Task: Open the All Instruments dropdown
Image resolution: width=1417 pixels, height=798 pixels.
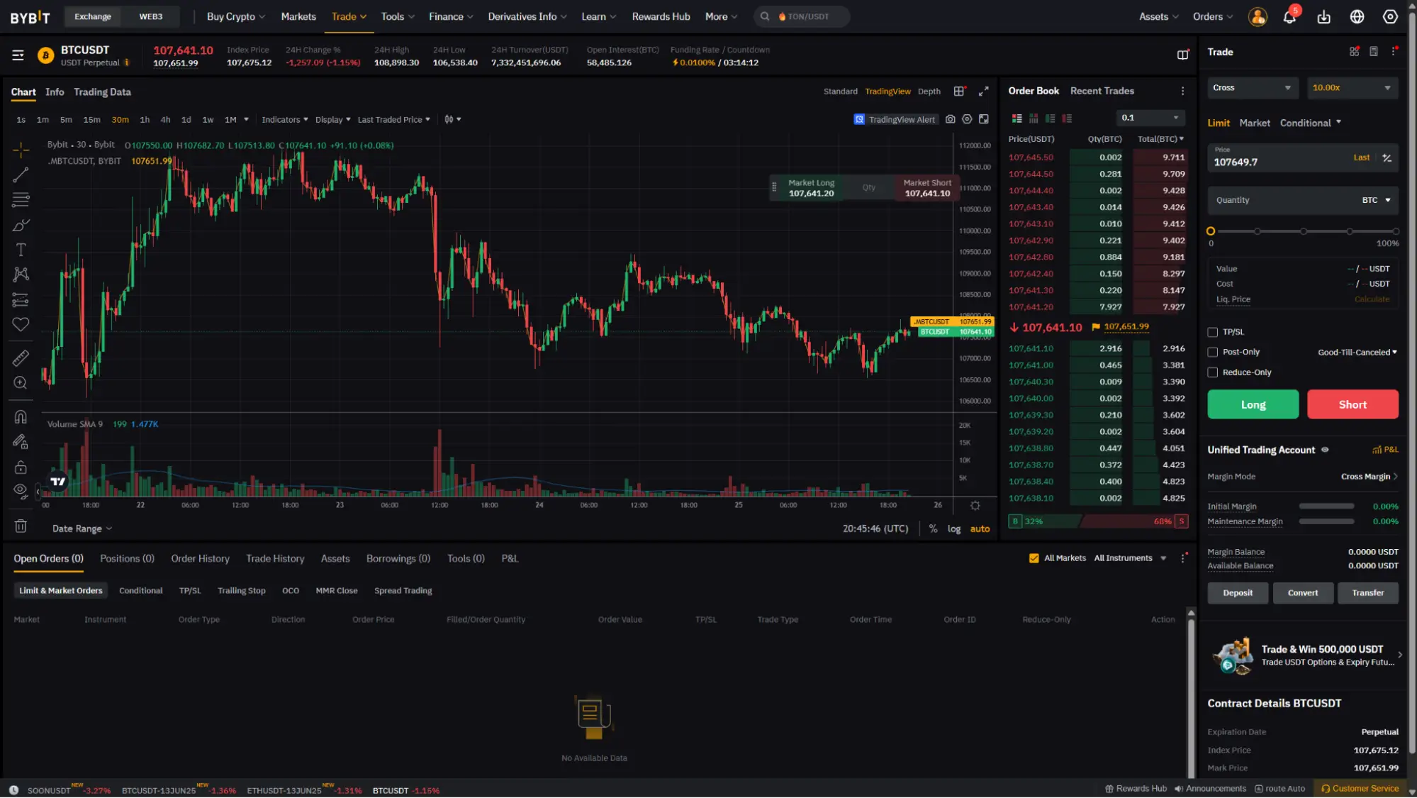Action: (x=1130, y=558)
